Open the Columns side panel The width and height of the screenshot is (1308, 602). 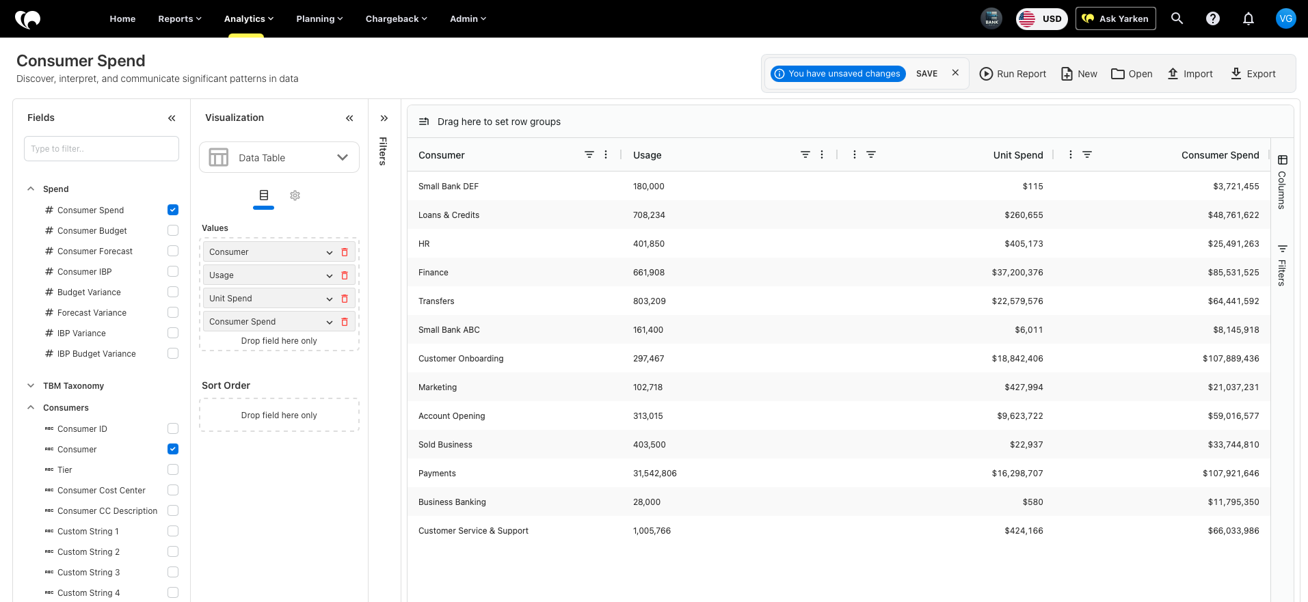[x=1283, y=182]
